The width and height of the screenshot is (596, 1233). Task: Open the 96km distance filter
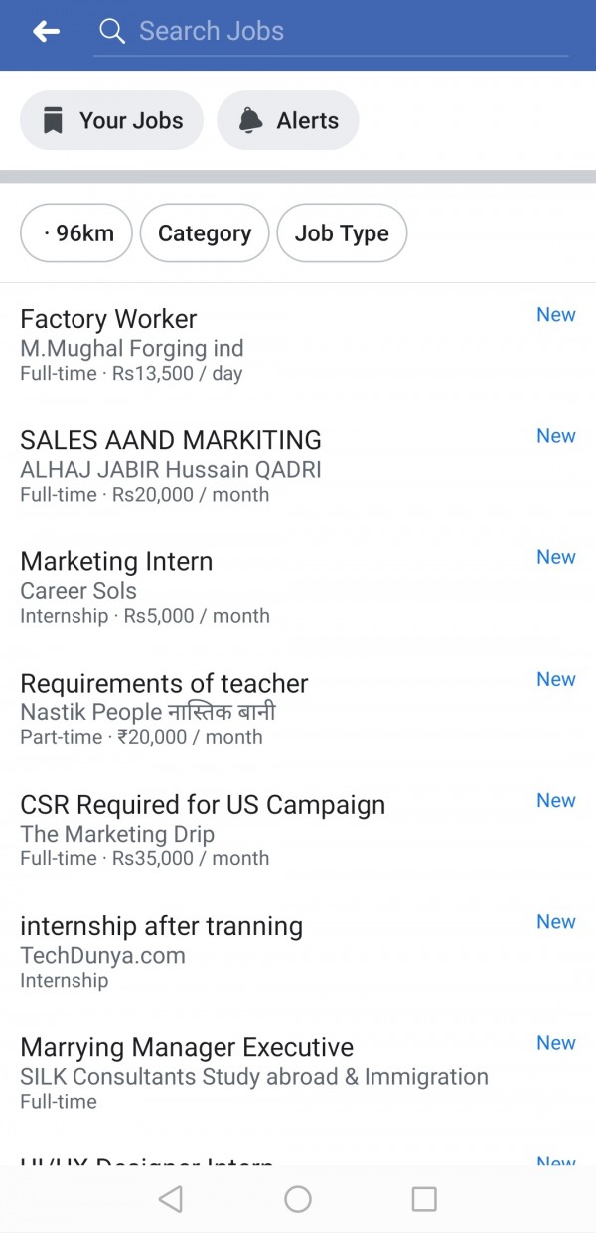tap(76, 233)
